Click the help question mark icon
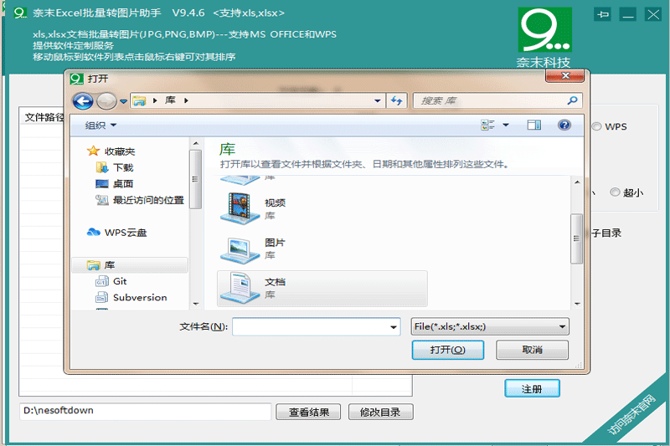670x446 pixels. tap(564, 125)
